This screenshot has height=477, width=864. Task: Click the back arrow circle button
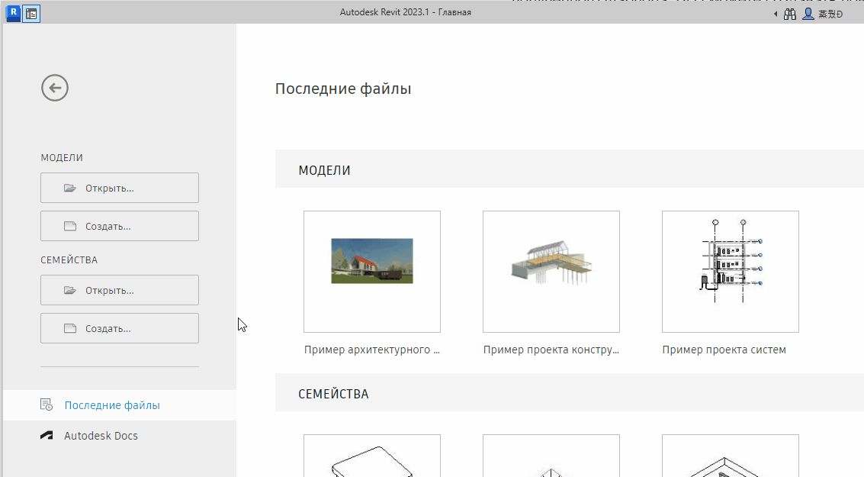click(x=55, y=88)
